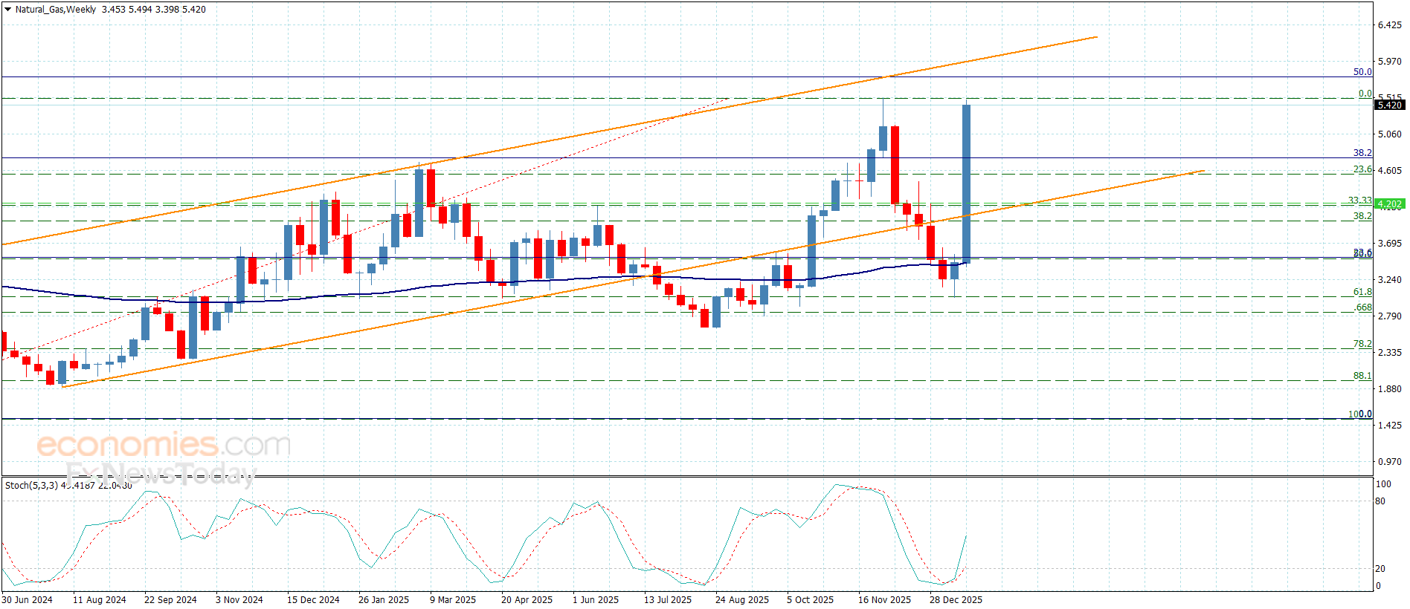Image resolution: width=1410 pixels, height=609 pixels.
Task: Click the 15 Dec 2024 date label
Action: click(313, 600)
